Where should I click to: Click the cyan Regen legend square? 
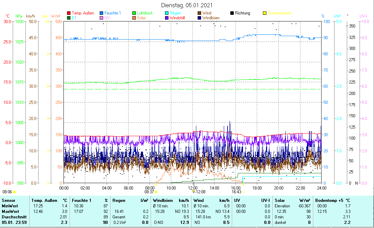(167, 13)
